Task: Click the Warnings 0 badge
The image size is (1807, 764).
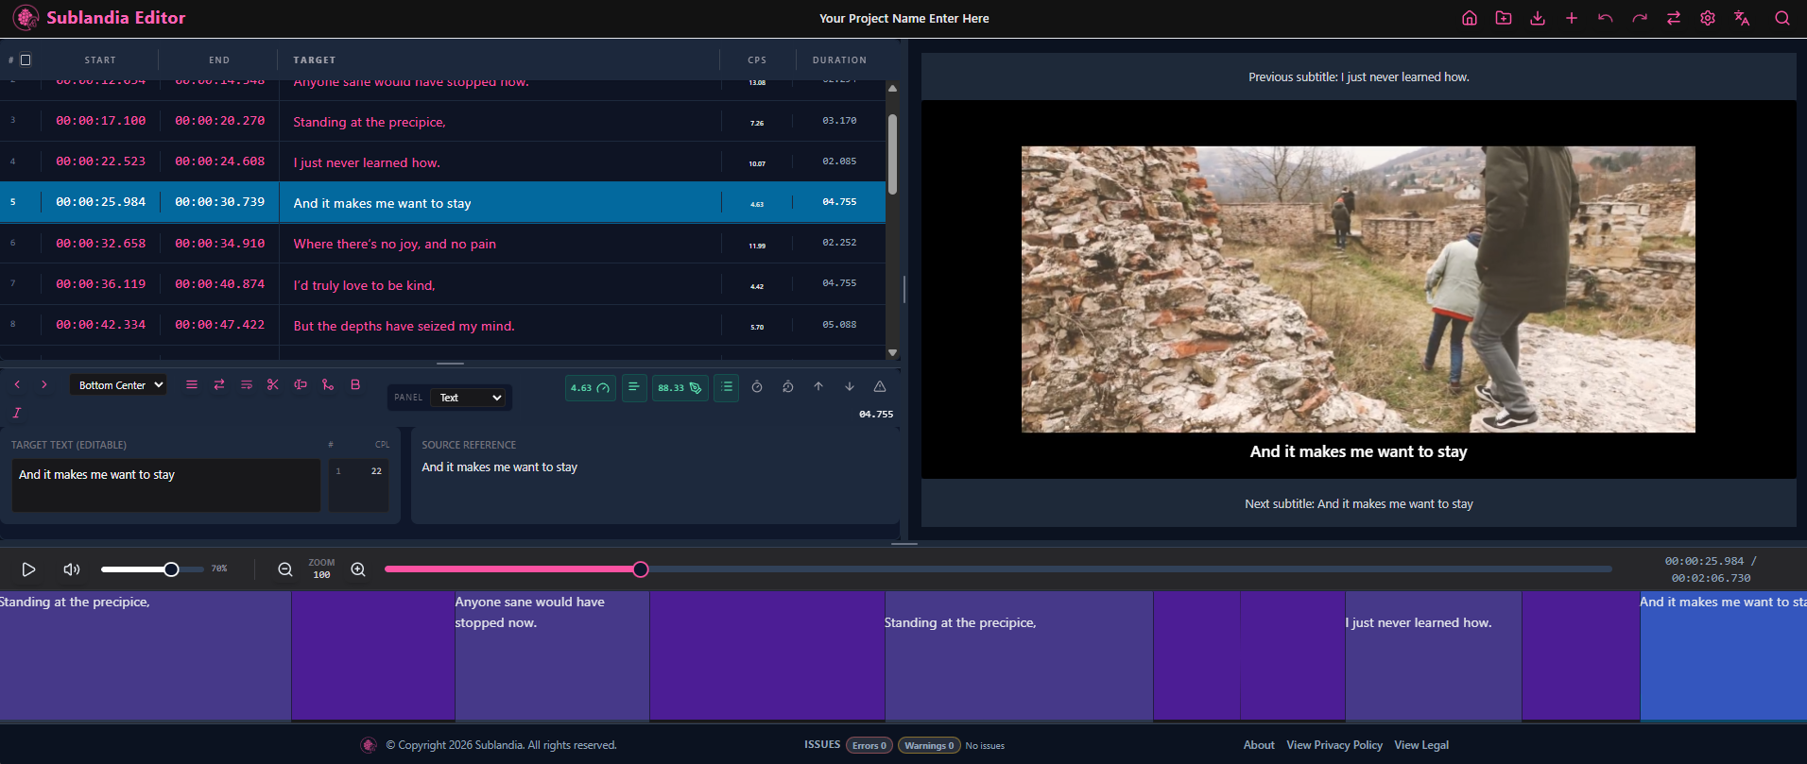Action: pyautogui.click(x=929, y=745)
